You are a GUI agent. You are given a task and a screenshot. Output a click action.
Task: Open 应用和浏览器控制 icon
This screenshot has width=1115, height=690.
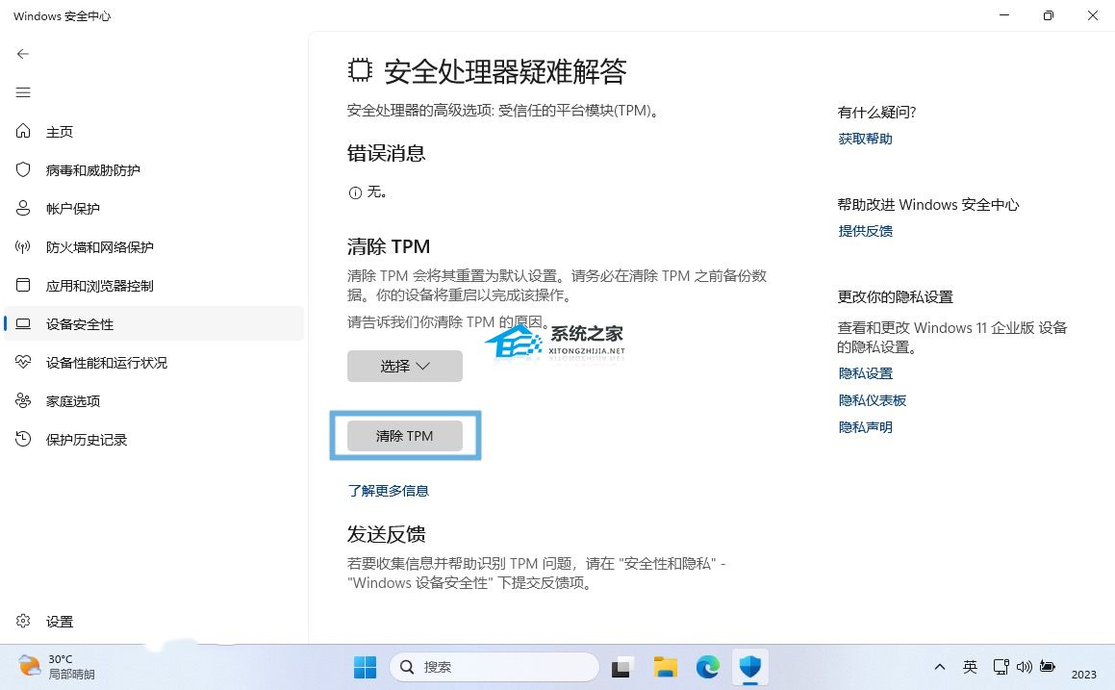click(21, 285)
